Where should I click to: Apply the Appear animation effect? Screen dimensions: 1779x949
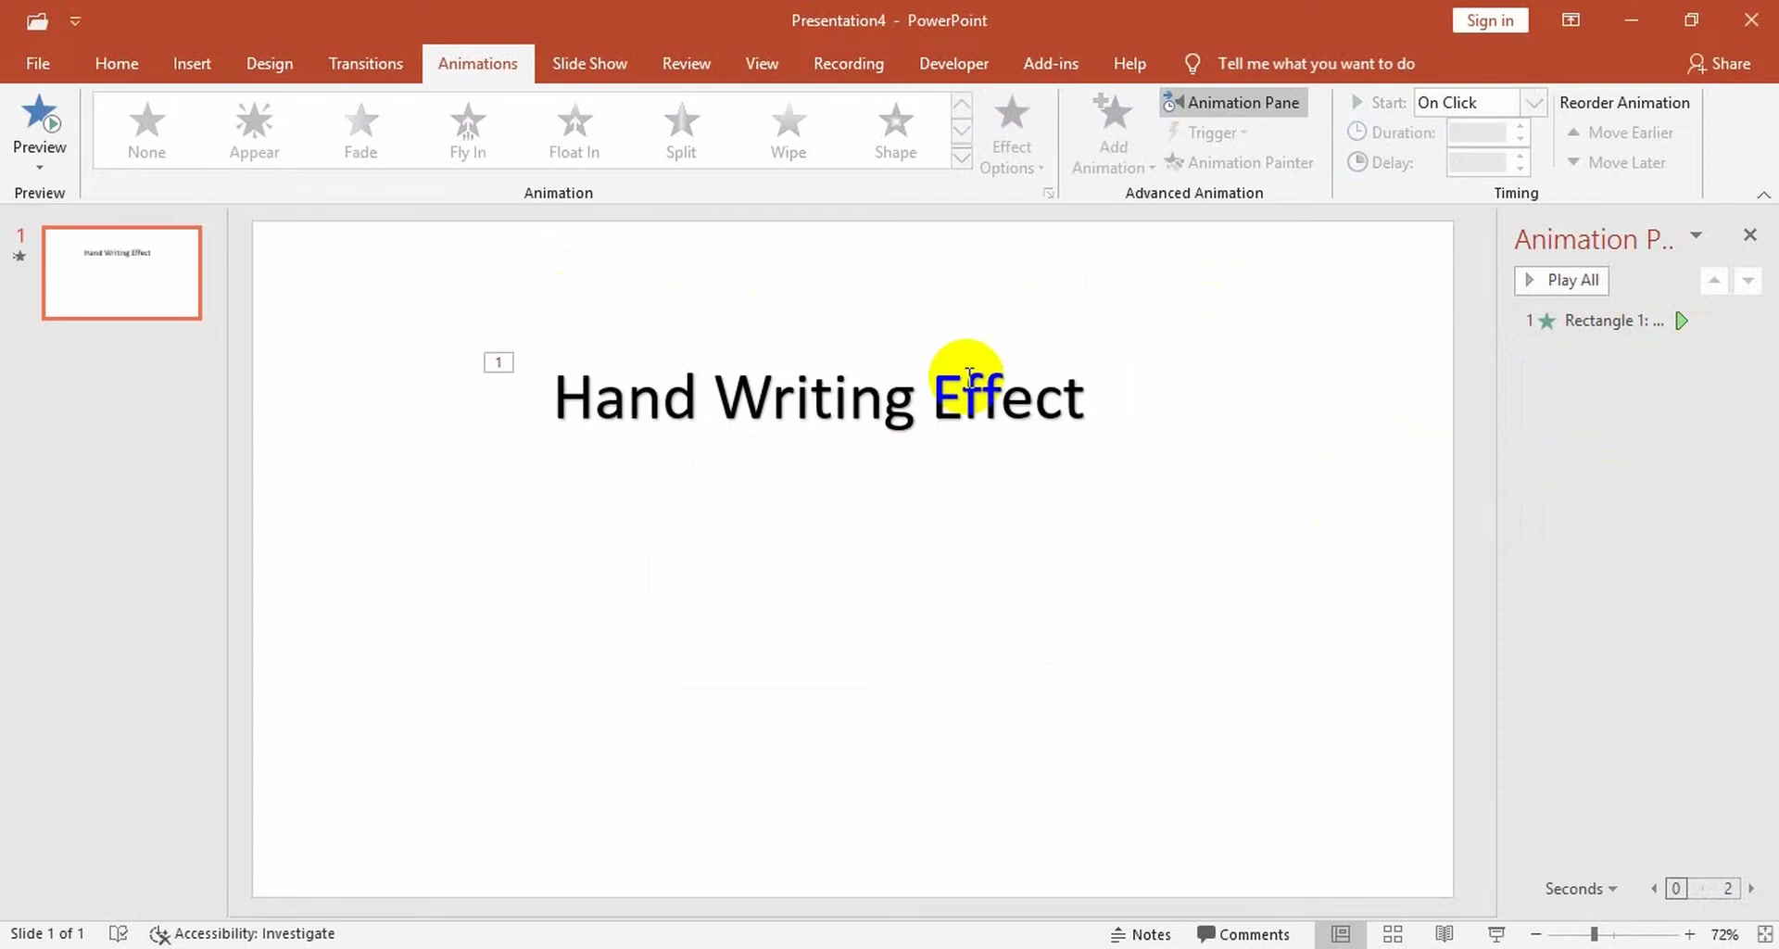[x=253, y=130]
